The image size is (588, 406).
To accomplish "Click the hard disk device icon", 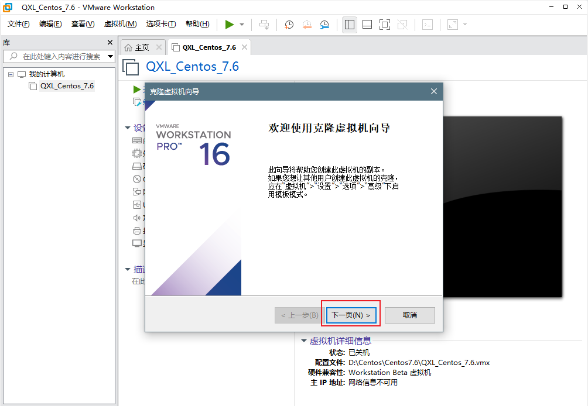I will 137,166.
